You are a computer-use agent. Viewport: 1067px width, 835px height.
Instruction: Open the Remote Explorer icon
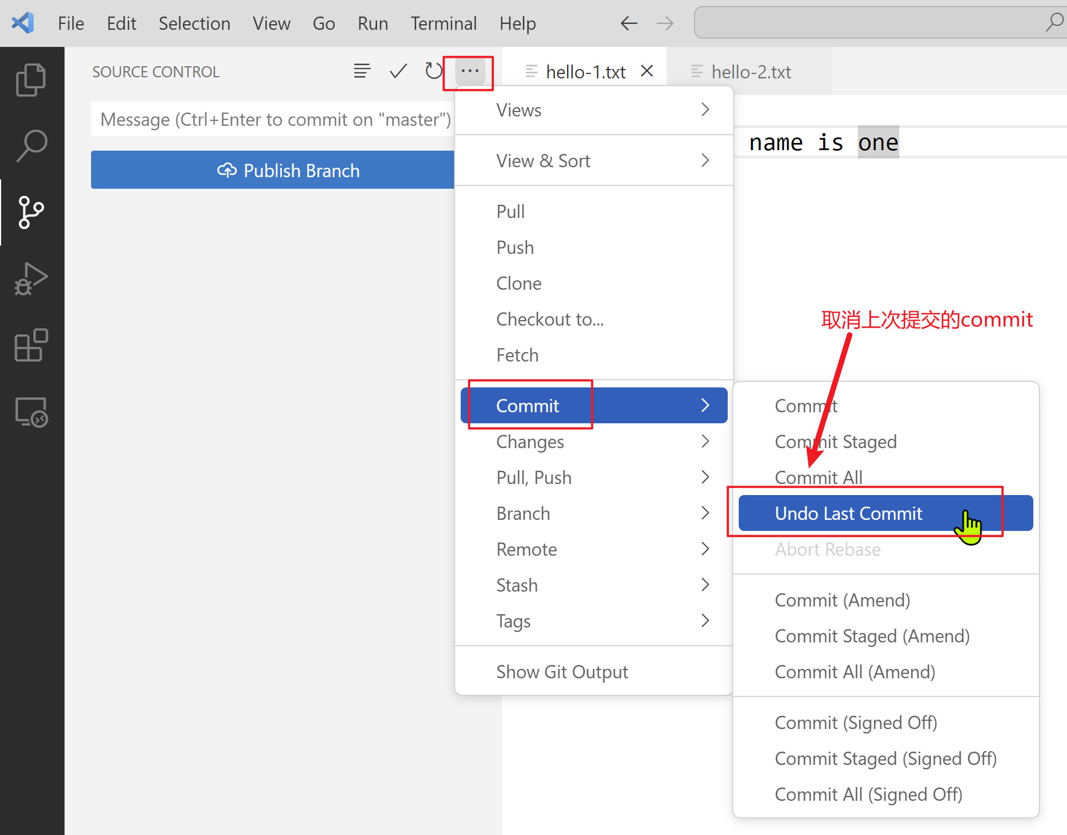31,412
